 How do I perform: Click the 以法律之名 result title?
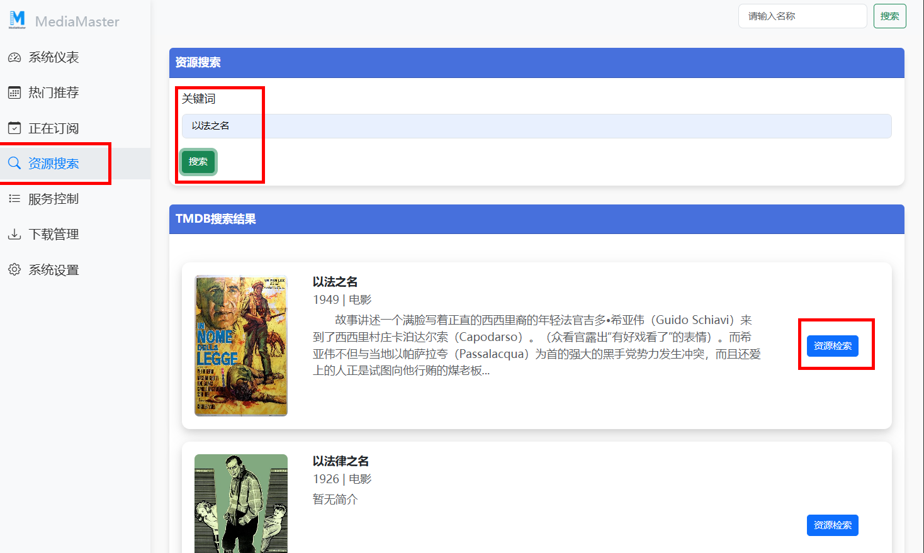tap(341, 461)
